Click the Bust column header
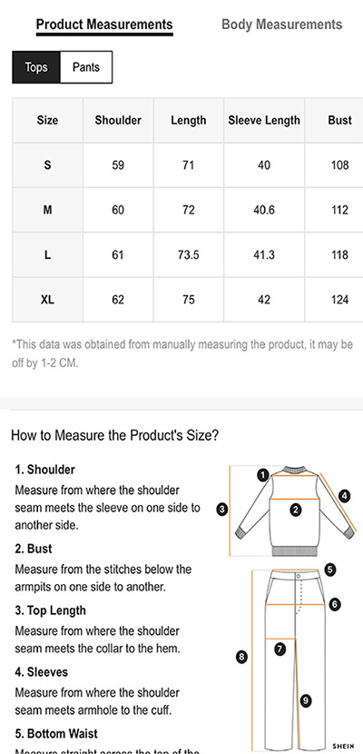The image size is (363, 754). [x=340, y=120]
